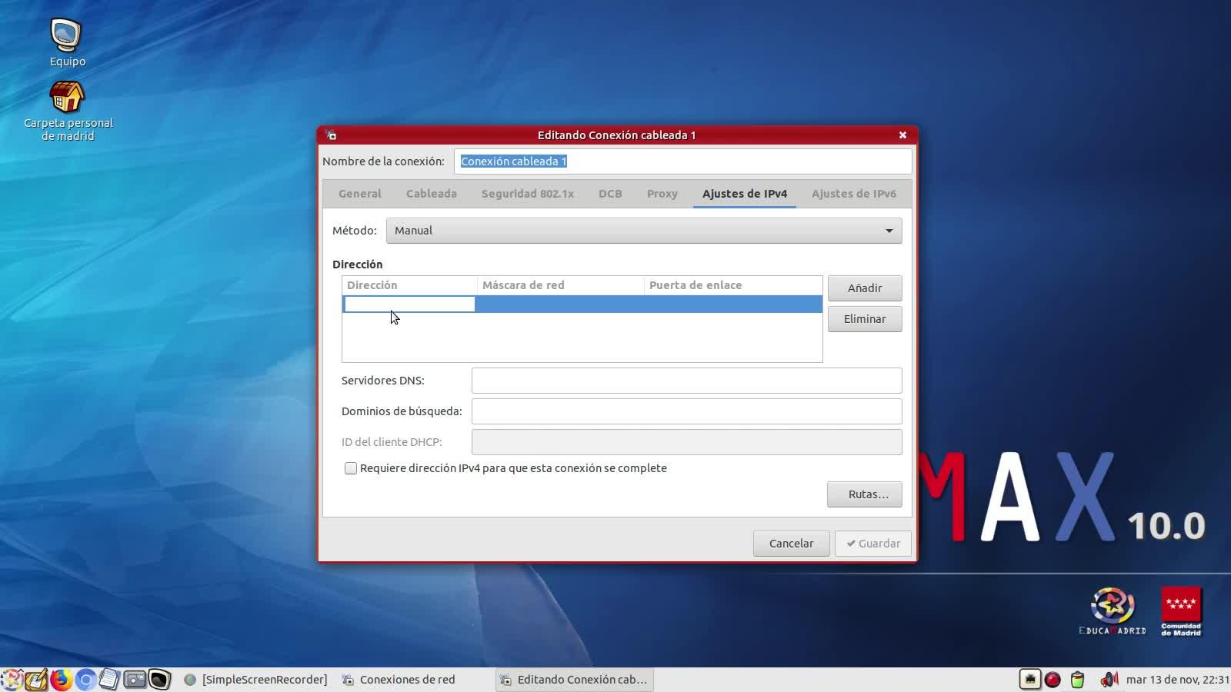Click the red record tray icon

(1053, 680)
